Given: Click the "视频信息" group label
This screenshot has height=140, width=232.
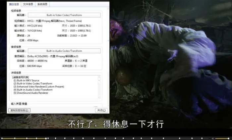Looking at the screenshot, I should pos(16,11).
